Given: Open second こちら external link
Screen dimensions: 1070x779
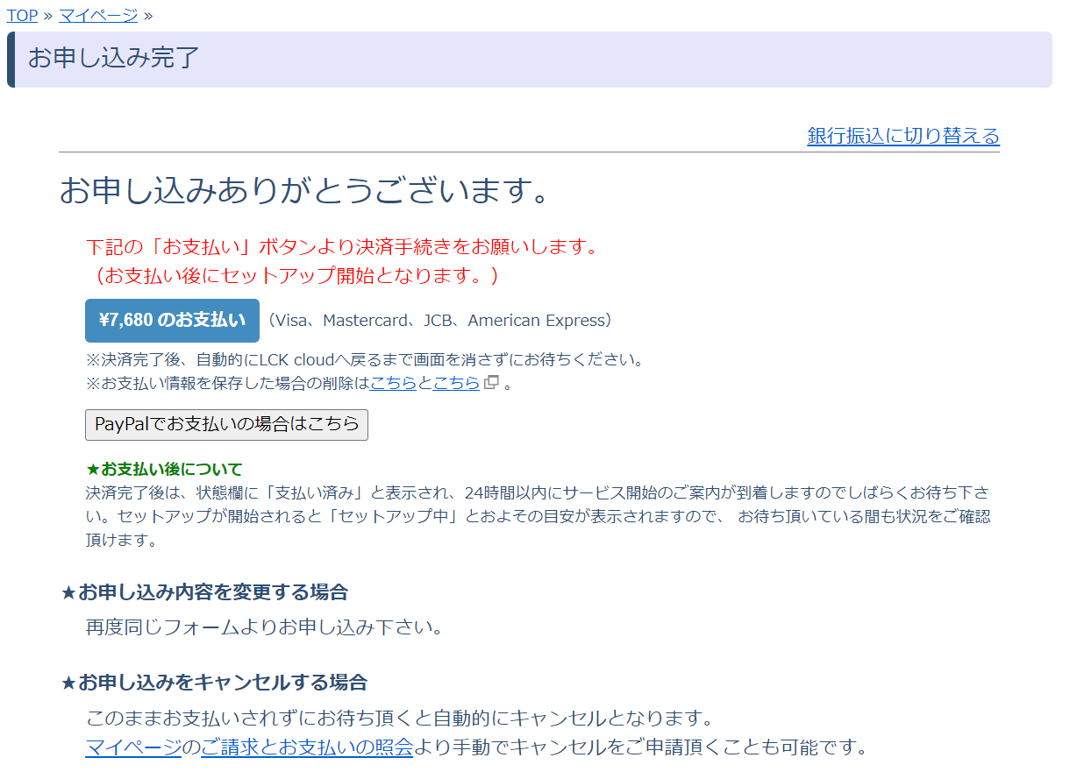Looking at the screenshot, I should click(x=456, y=383).
